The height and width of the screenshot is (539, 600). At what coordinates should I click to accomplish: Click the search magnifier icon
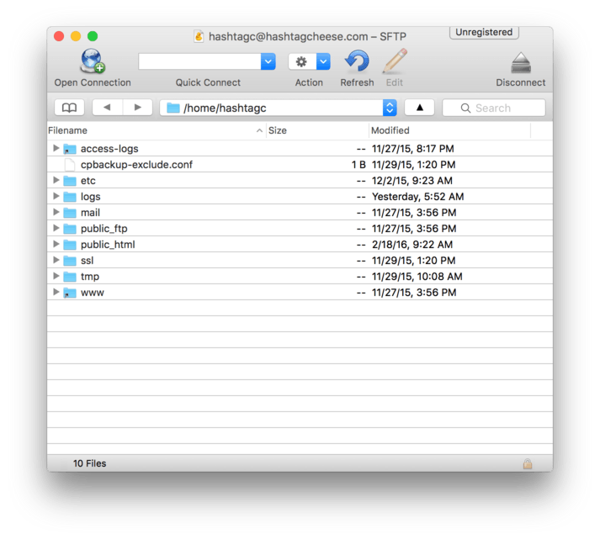click(465, 108)
